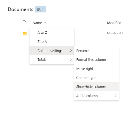This screenshot has height=115, width=123.
Task: Choose Rename in column settings
Action: [x=97, y=51]
